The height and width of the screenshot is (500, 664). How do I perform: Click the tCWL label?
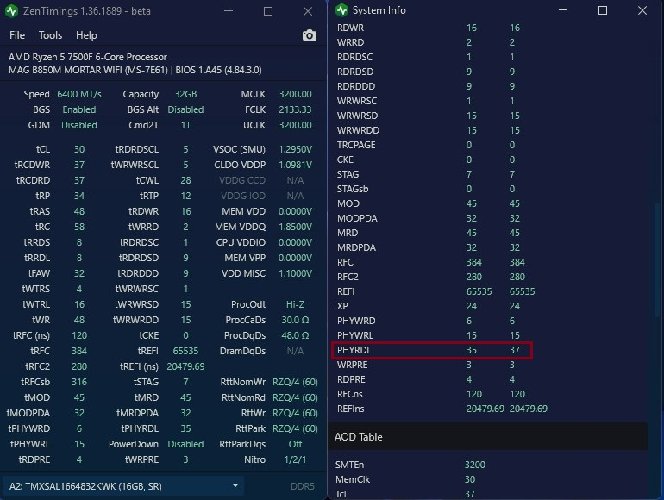pyautogui.click(x=147, y=180)
